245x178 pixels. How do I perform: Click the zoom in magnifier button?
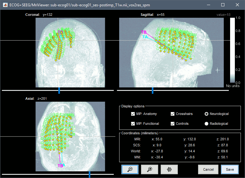[149, 169]
